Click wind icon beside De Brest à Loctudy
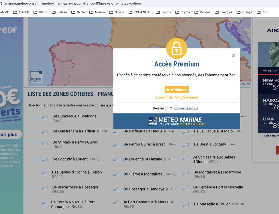Image resolution: width=279 pixels, height=214 pixels. tap(186, 145)
